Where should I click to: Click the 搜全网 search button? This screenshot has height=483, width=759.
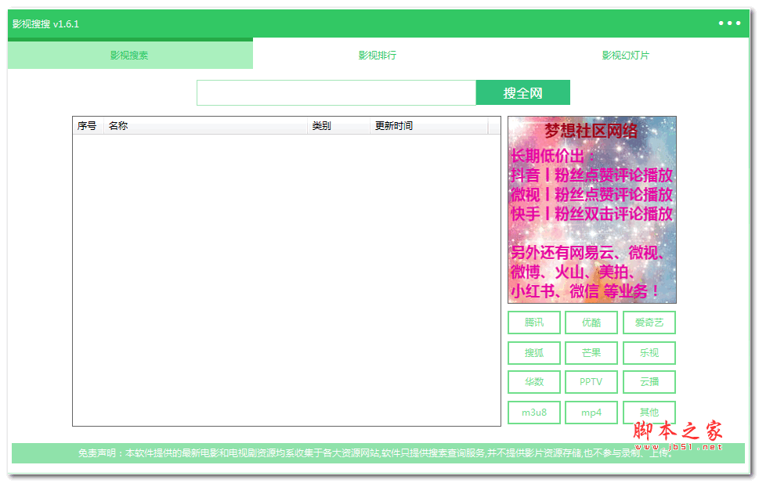522,92
